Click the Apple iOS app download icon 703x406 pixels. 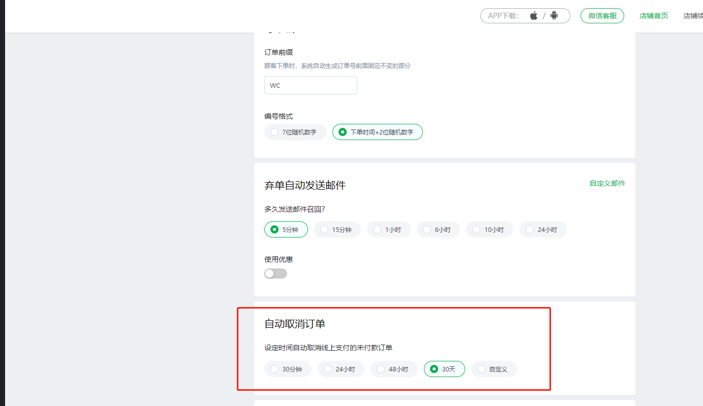click(x=534, y=16)
